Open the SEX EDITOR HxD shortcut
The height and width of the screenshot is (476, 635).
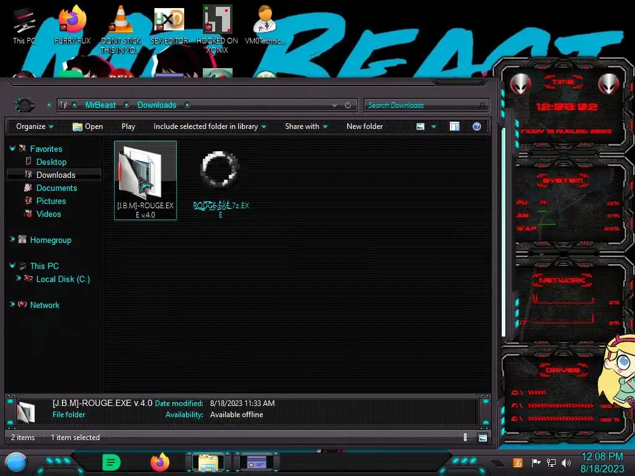[x=169, y=25]
